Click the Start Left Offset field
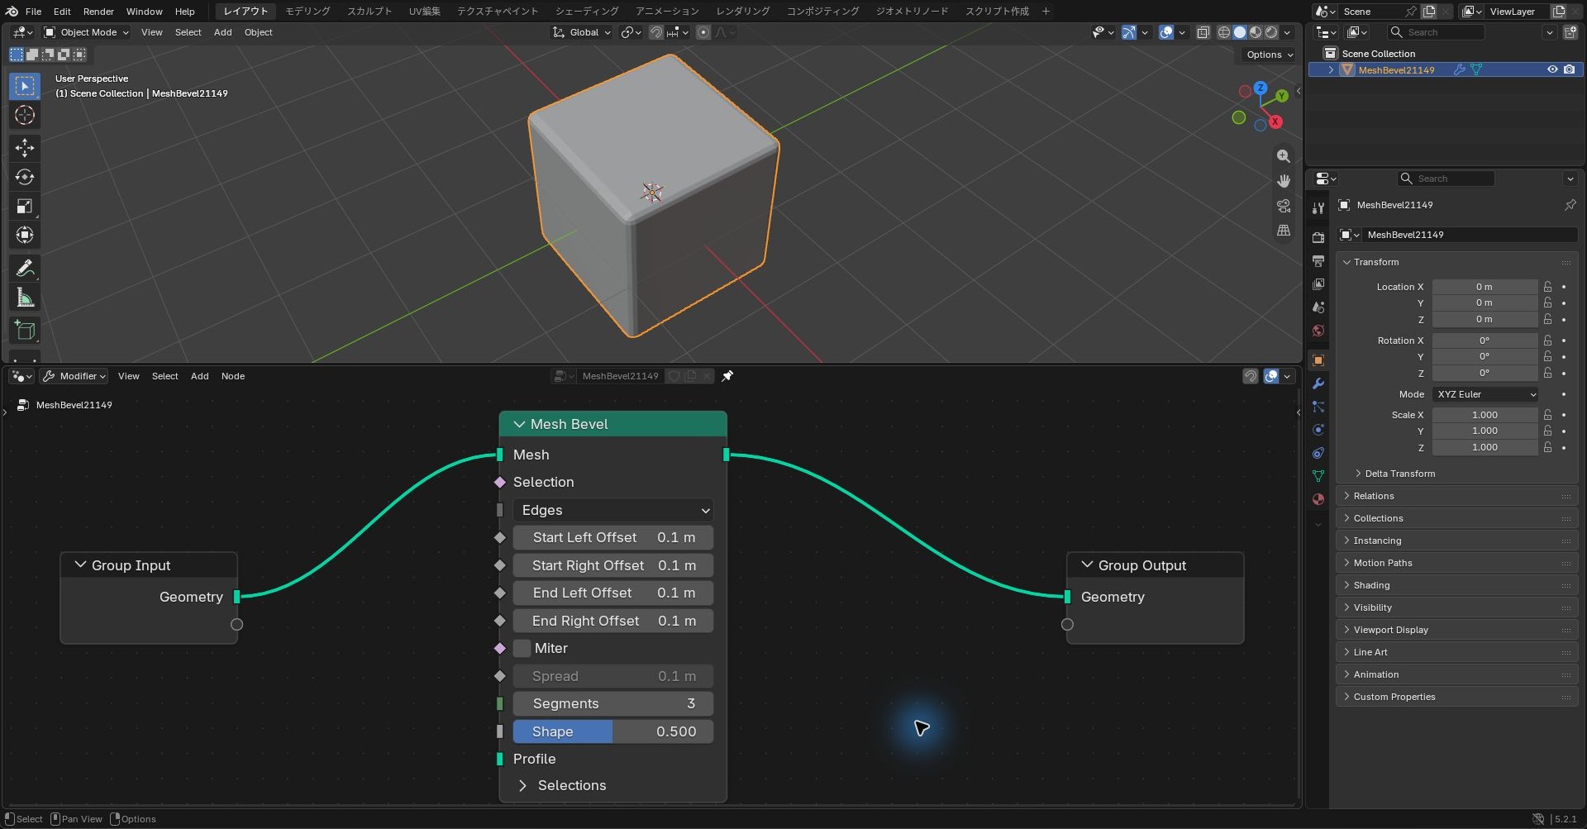This screenshot has height=829, width=1587. [612, 537]
